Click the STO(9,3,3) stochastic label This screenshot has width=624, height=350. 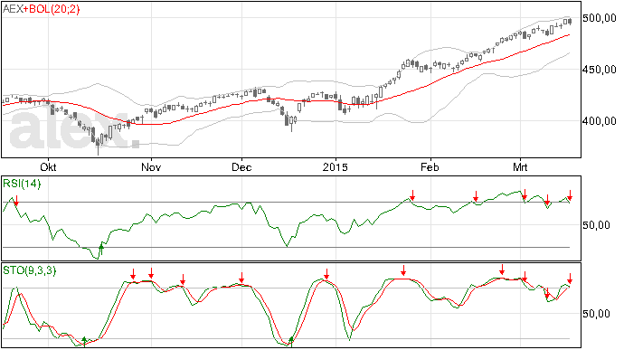tap(30, 270)
